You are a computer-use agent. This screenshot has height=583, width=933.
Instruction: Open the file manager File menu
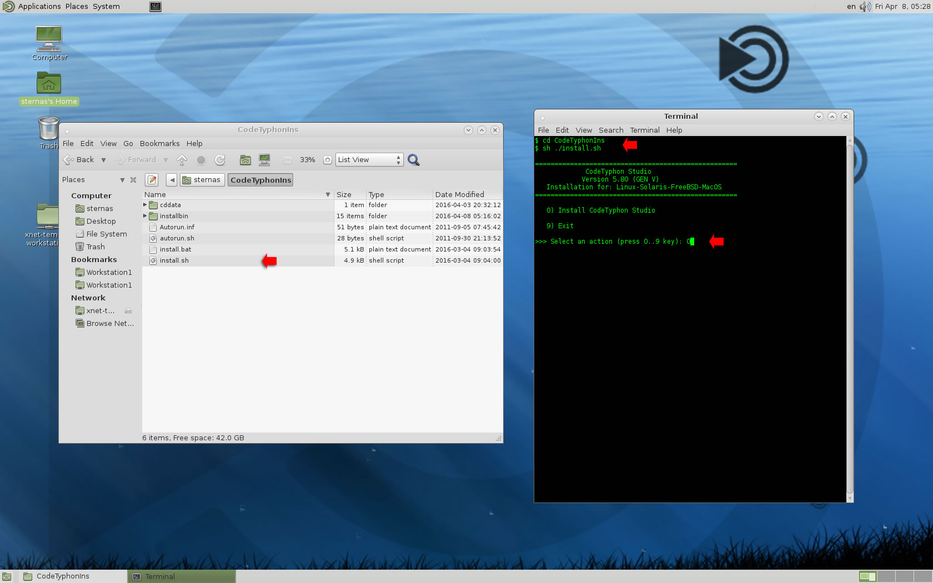coord(68,143)
